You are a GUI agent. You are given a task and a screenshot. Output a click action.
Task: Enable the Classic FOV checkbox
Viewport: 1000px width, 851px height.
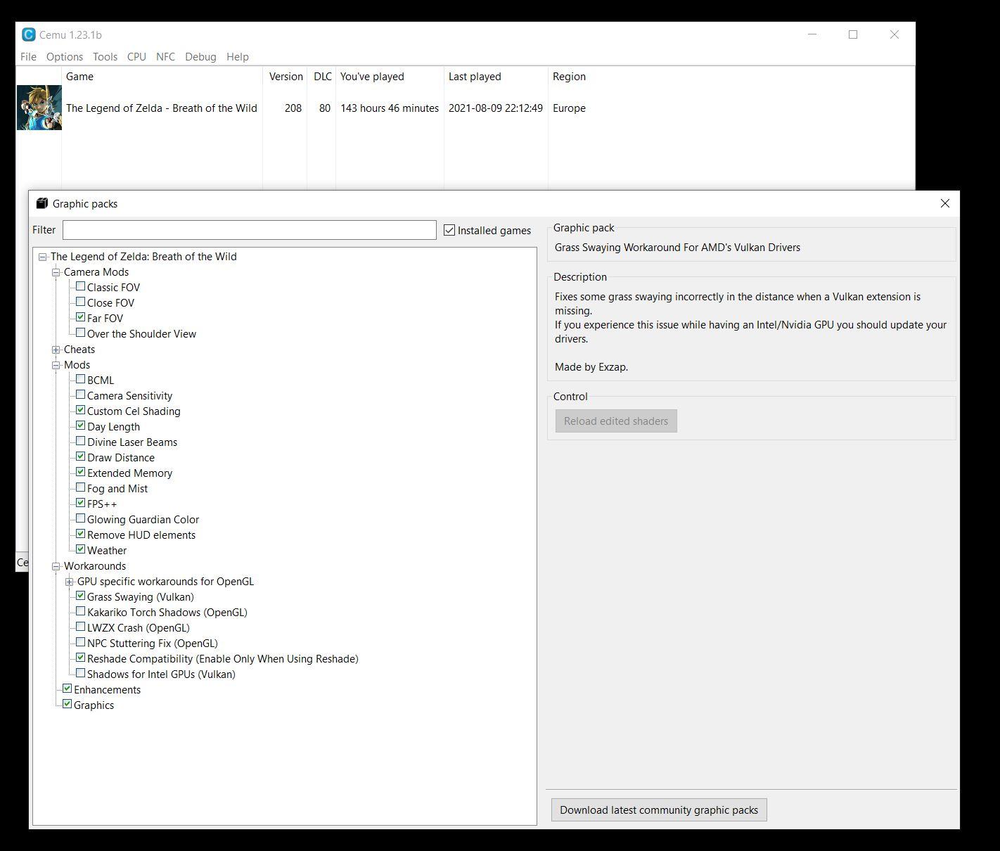pyautogui.click(x=80, y=286)
